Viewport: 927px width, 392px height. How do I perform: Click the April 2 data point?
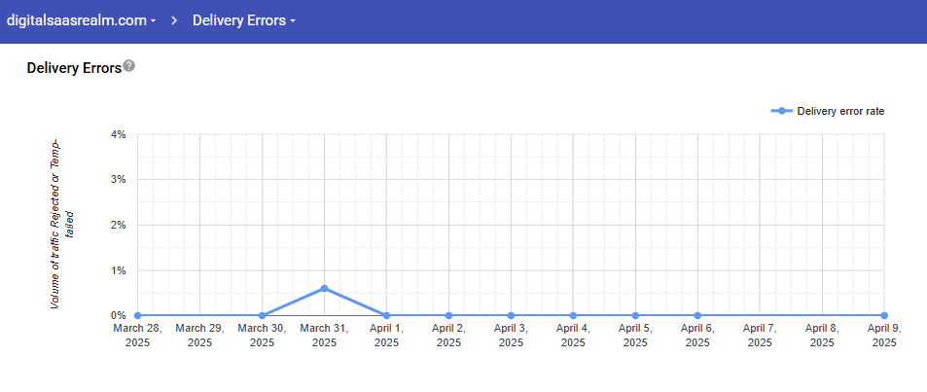[448, 315]
